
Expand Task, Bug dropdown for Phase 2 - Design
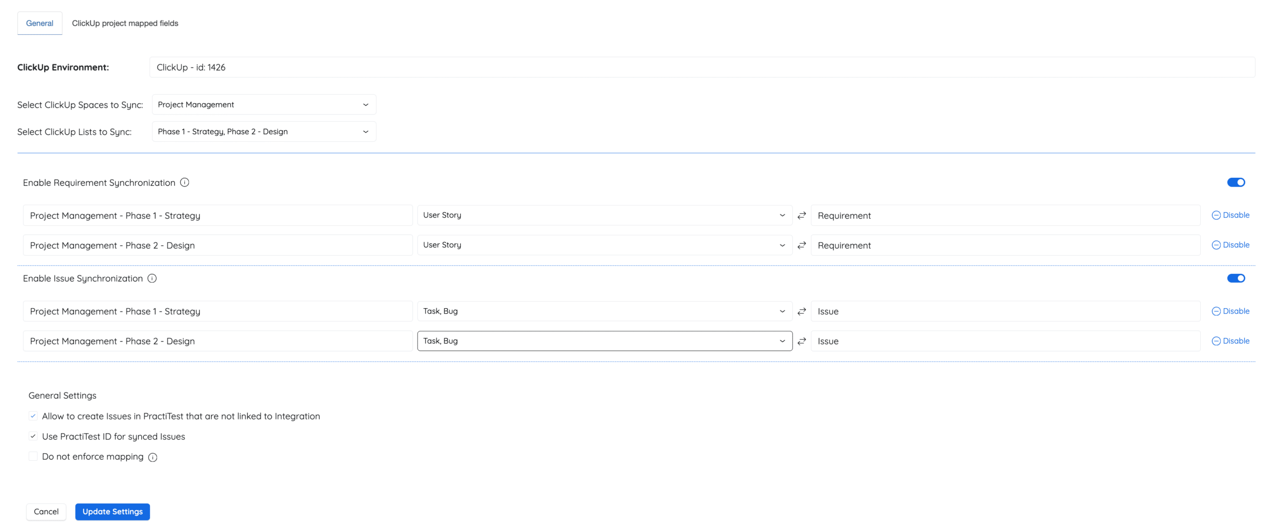coord(604,341)
